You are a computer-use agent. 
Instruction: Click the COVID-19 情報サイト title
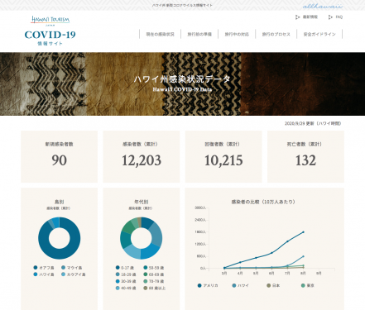click(50, 37)
